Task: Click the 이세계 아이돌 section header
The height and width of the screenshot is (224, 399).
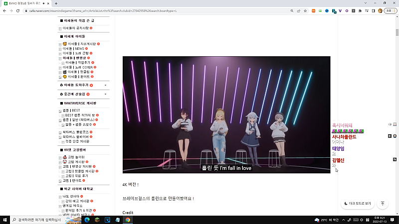Action: [74, 36]
